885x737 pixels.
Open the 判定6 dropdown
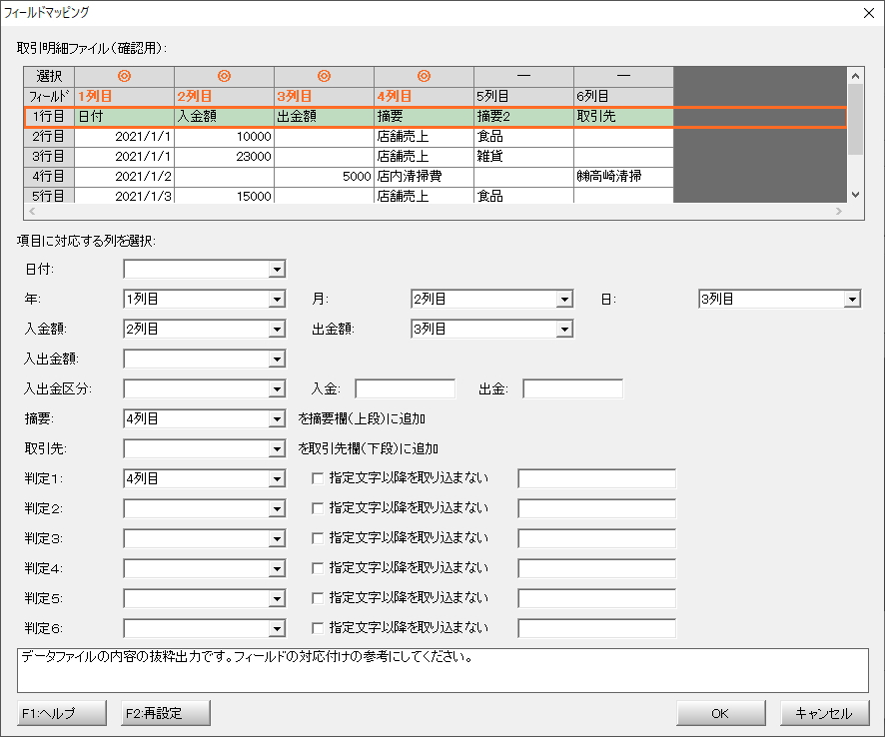click(x=277, y=628)
